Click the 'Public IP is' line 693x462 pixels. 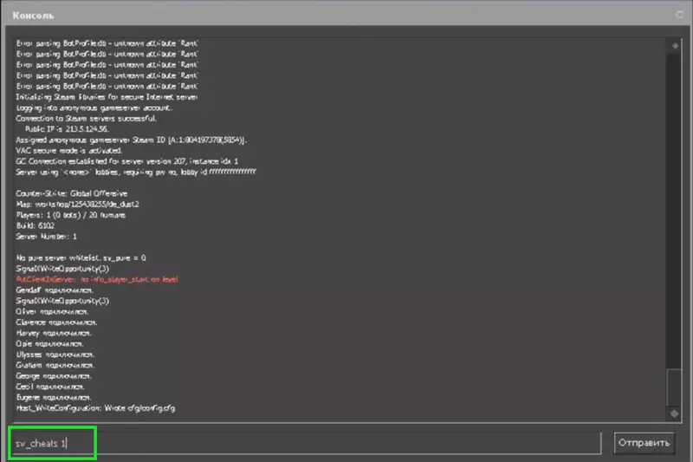point(67,129)
